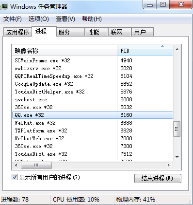Click PID value 5876
Viewport: 193px width, 205px height.
coord(126,92)
